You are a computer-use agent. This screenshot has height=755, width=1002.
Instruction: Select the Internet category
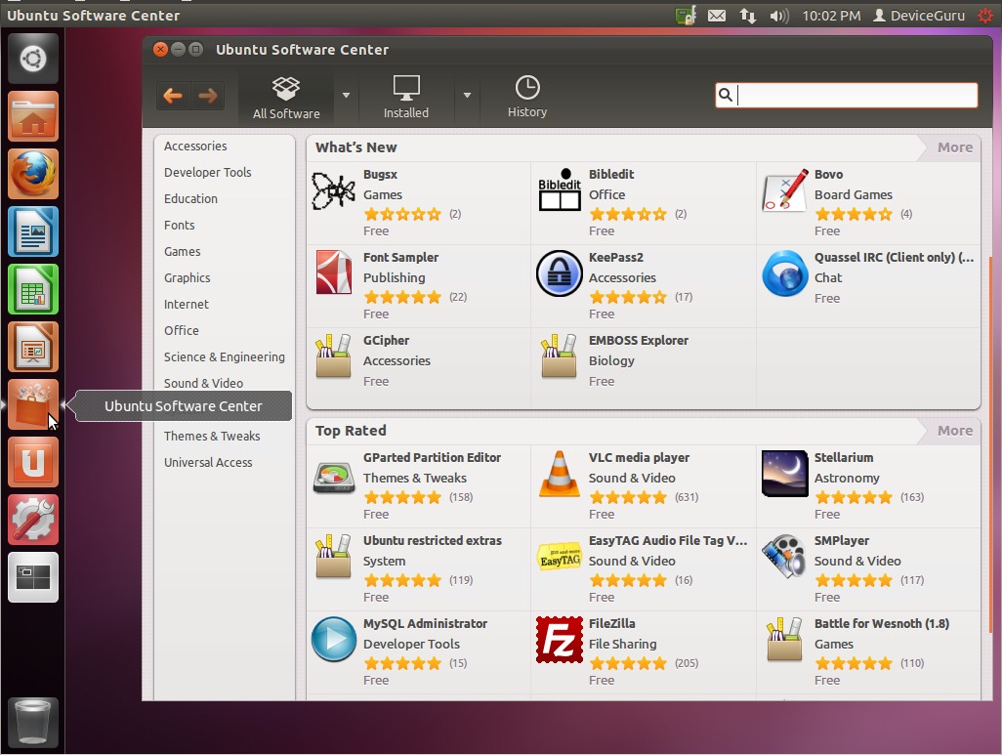pos(186,304)
